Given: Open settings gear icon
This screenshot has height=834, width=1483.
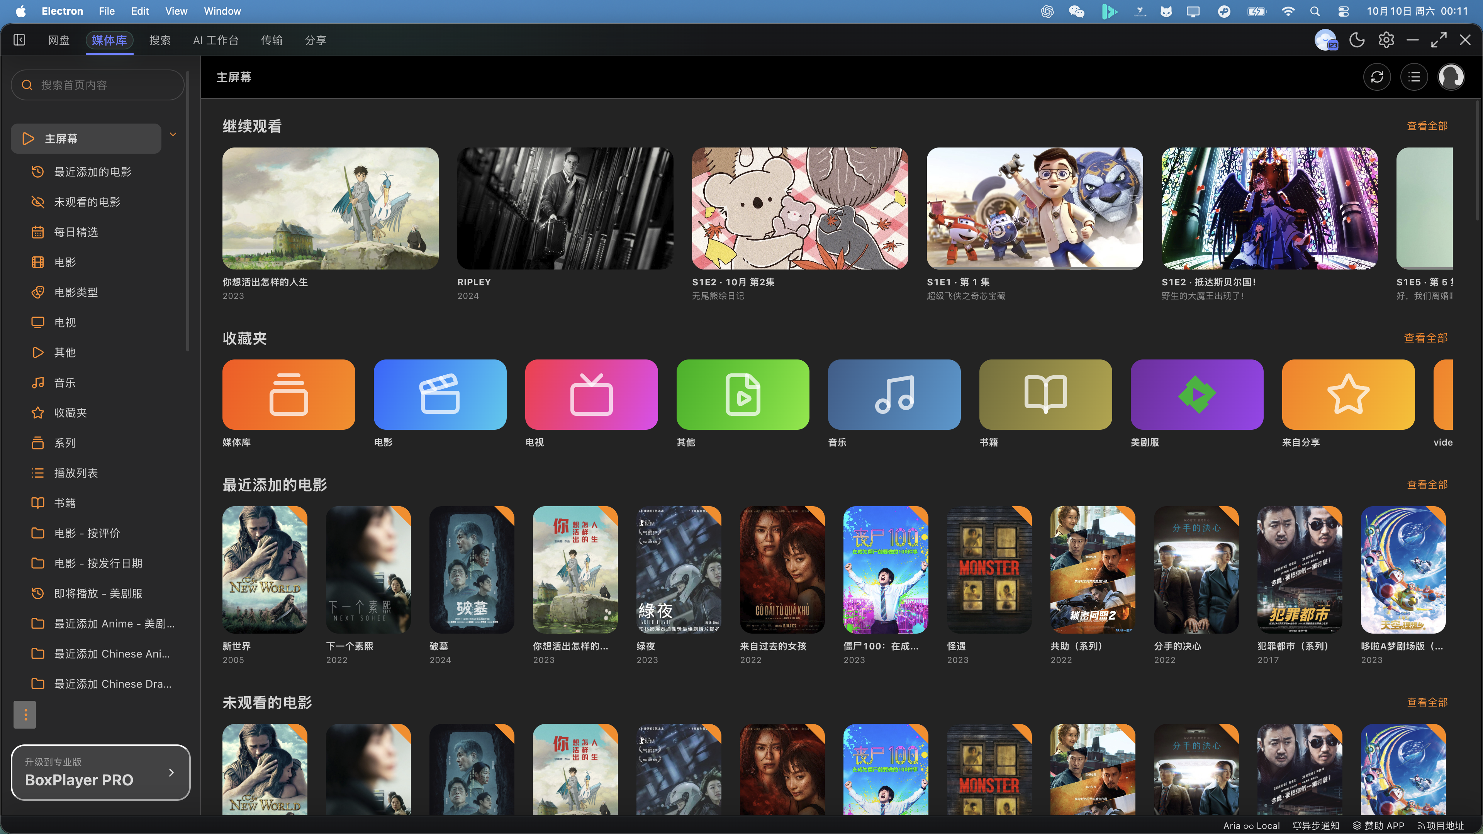Looking at the screenshot, I should 1386,40.
